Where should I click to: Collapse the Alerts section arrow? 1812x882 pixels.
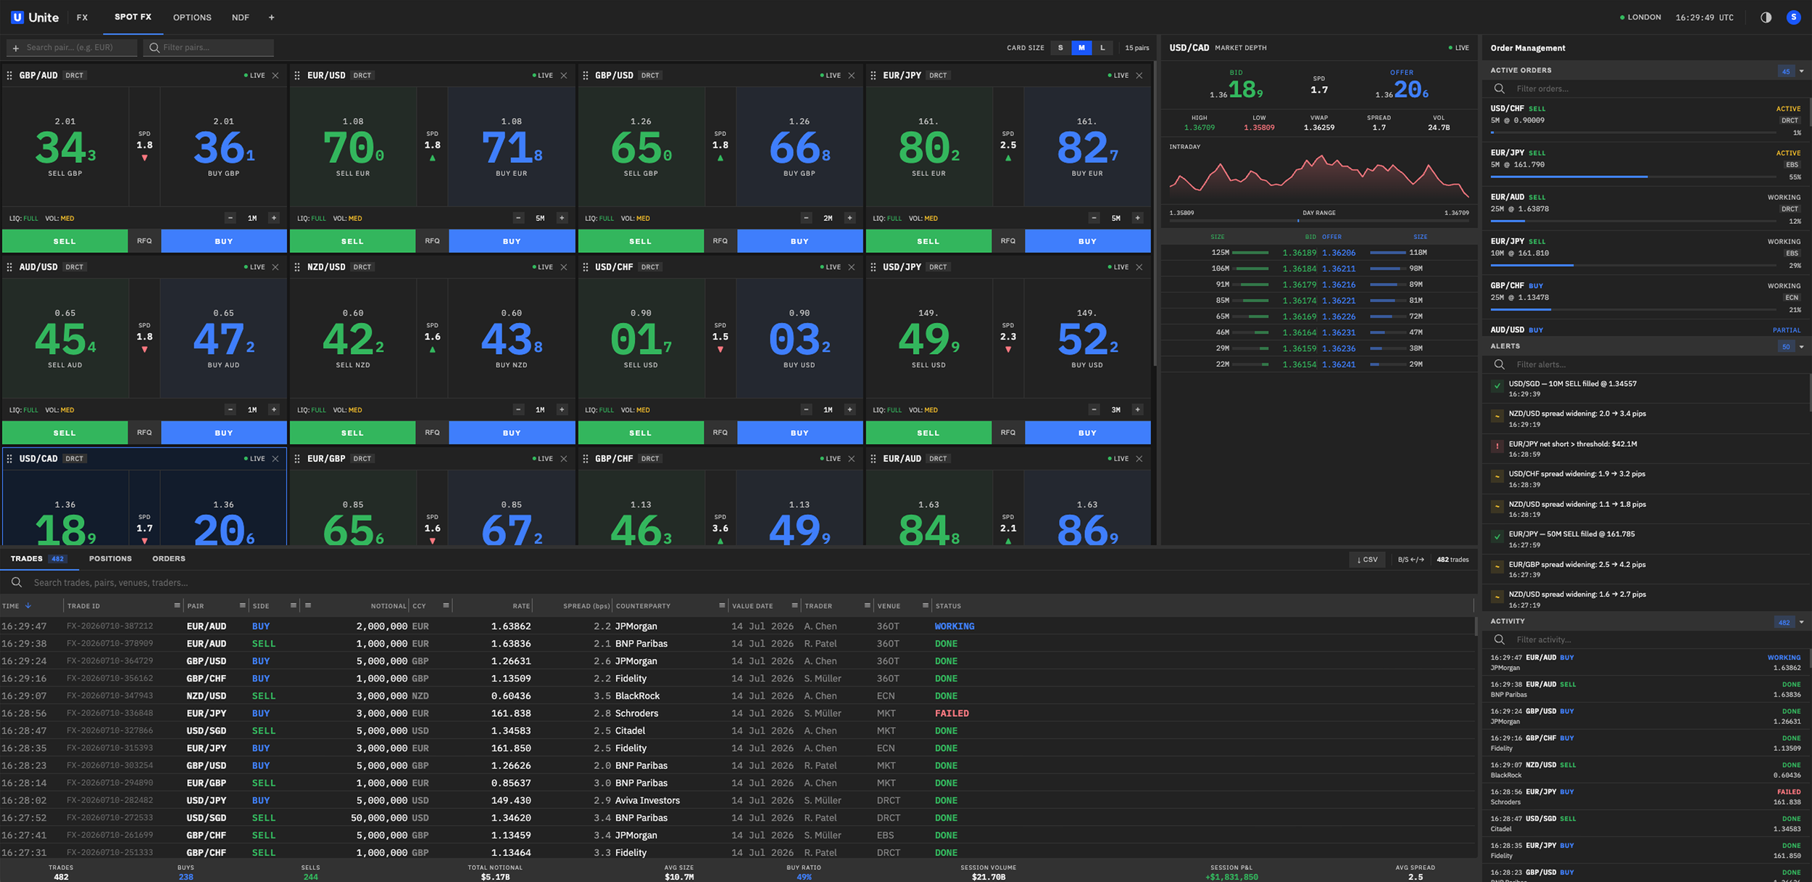(1801, 347)
